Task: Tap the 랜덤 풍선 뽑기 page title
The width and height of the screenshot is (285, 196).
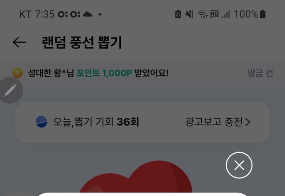Action: coord(82,42)
